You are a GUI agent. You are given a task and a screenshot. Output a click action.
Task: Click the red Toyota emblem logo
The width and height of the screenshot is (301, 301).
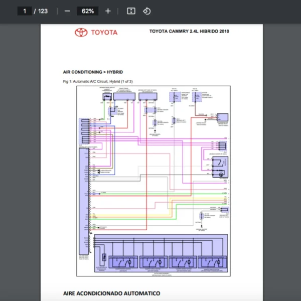(x=81, y=33)
